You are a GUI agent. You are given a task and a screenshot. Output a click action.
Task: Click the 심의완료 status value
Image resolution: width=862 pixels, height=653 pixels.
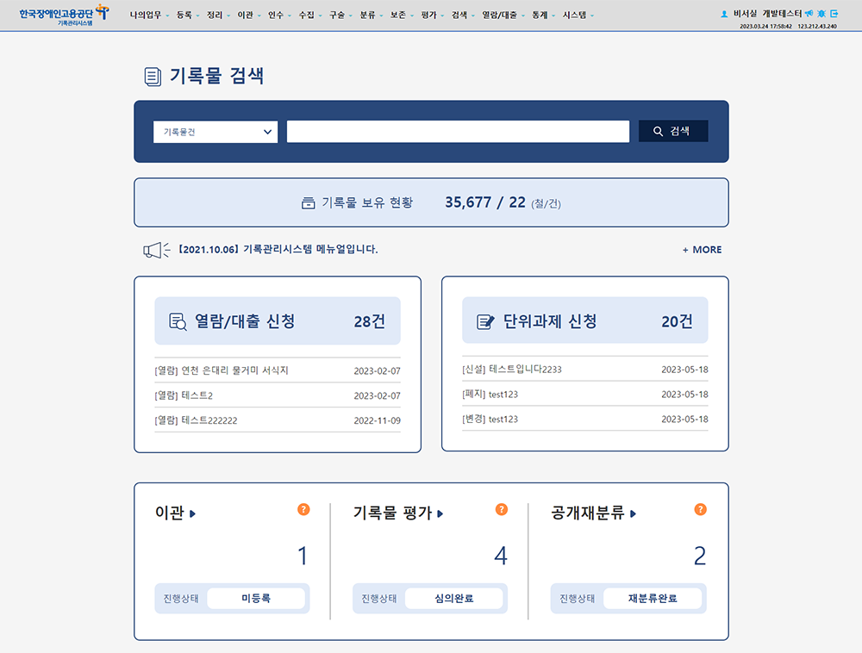click(454, 598)
